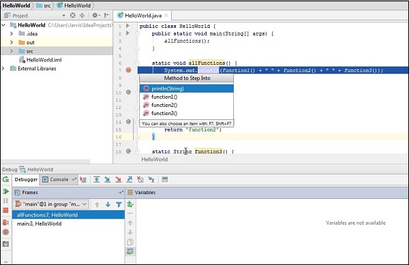Screen dimensions: 409x265
Task: Click the watches glasses icon in Variables
Action: pyautogui.click(x=130, y=251)
